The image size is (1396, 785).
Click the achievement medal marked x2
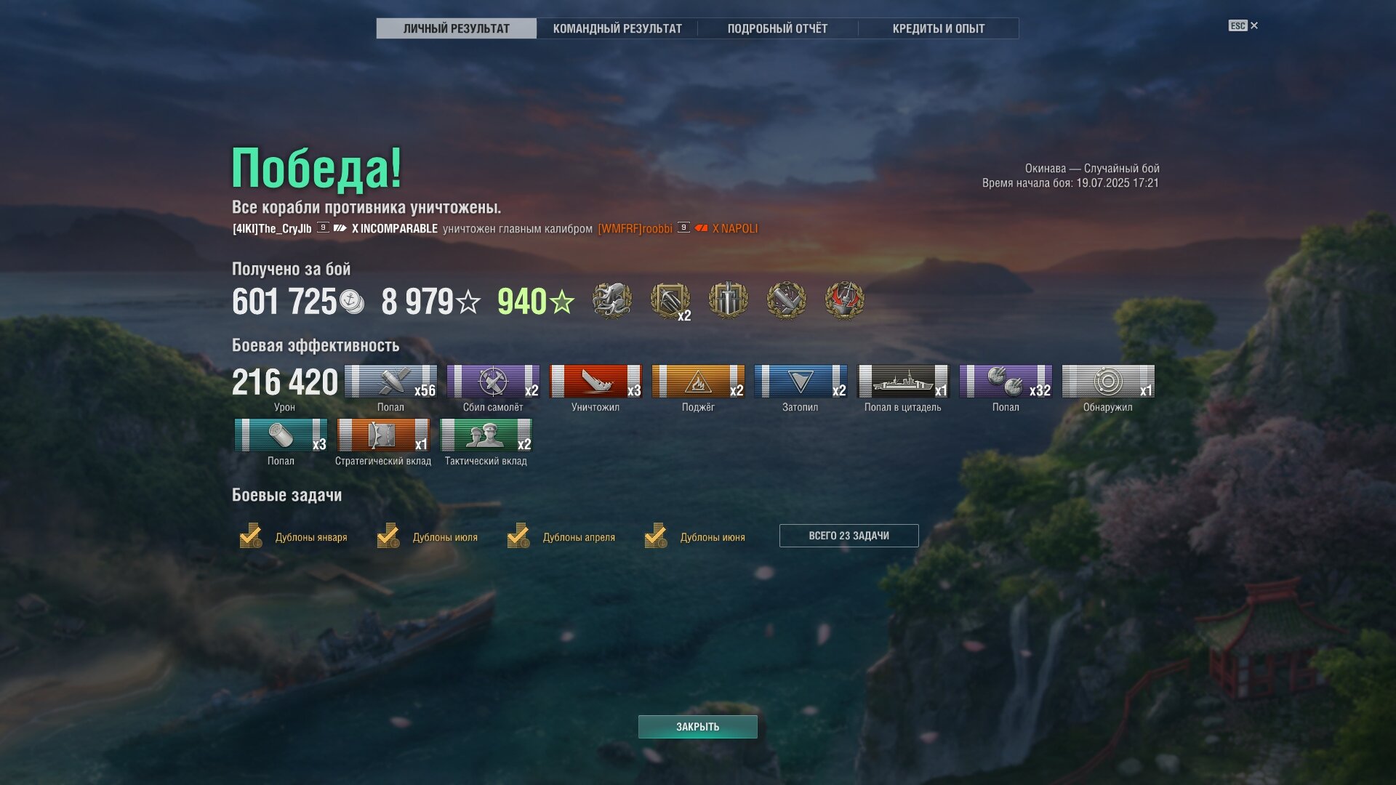coord(670,300)
